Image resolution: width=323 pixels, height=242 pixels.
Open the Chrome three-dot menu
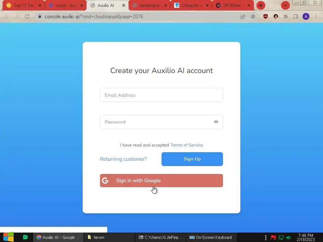(x=316, y=16)
